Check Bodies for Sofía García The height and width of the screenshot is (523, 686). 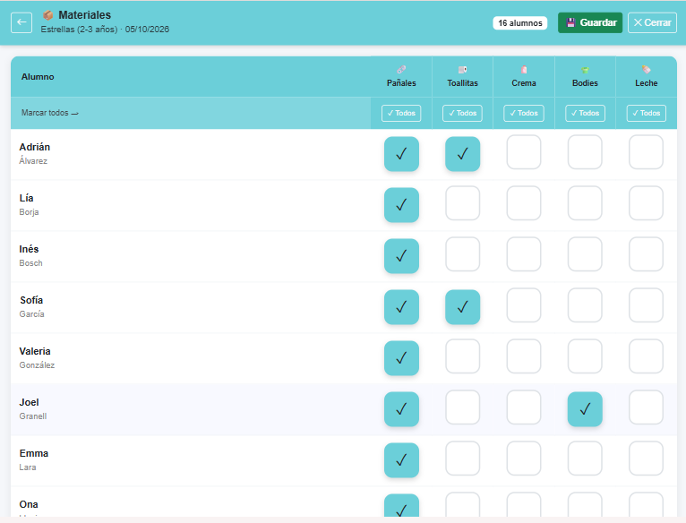tap(585, 305)
